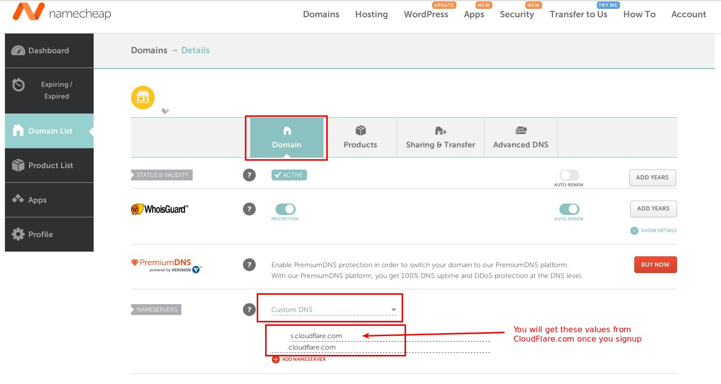Click the second nameserver field .cloudflare.com
Viewport: 721px width, 384px height.
[380, 347]
